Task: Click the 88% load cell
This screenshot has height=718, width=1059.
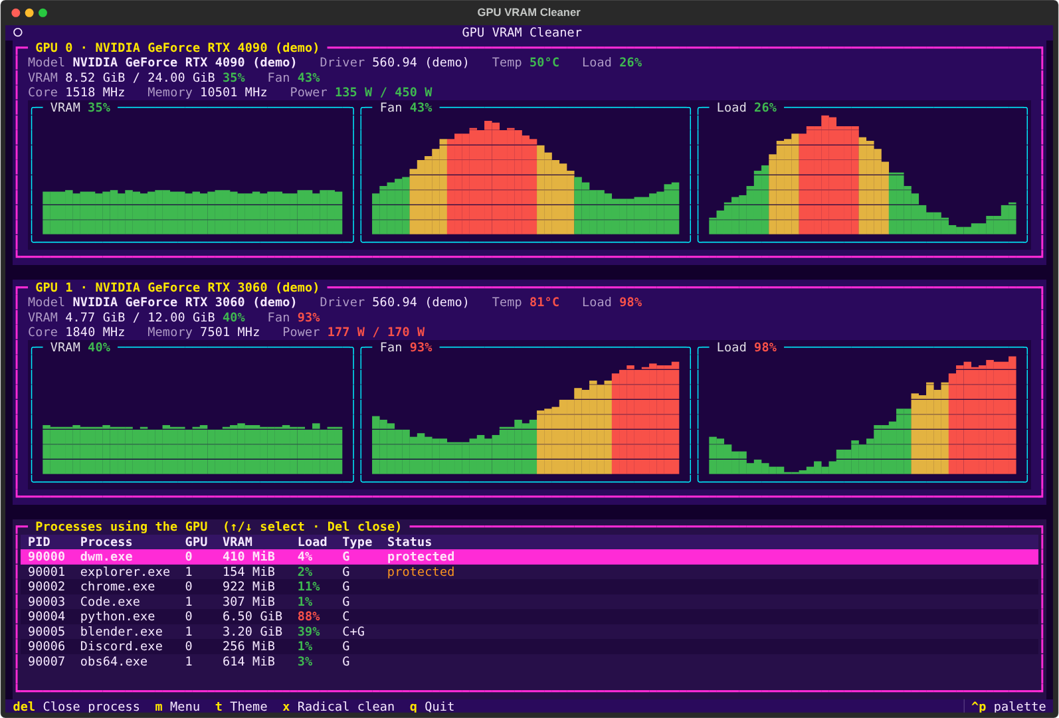Action: click(x=309, y=616)
